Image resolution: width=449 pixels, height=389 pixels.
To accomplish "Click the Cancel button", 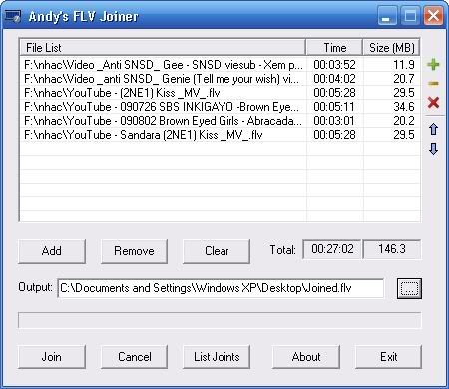I will (134, 357).
